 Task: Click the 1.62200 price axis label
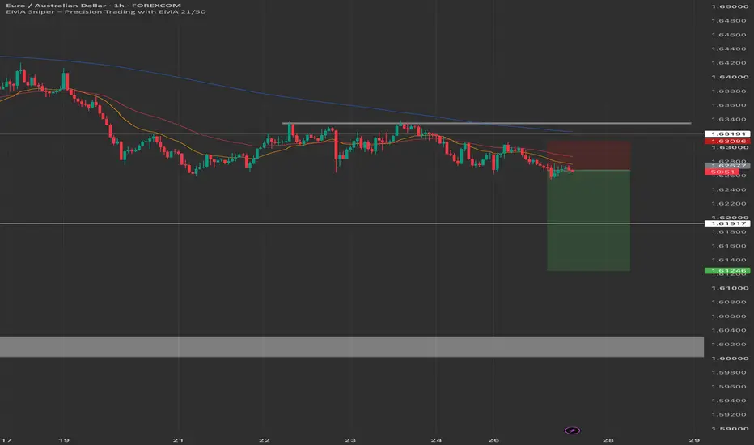click(730, 204)
